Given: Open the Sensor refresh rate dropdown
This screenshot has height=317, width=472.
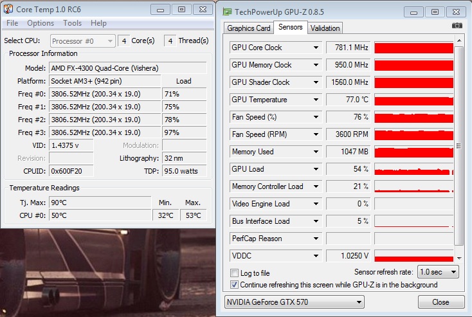Looking at the screenshot, I should (x=438, y=272).
